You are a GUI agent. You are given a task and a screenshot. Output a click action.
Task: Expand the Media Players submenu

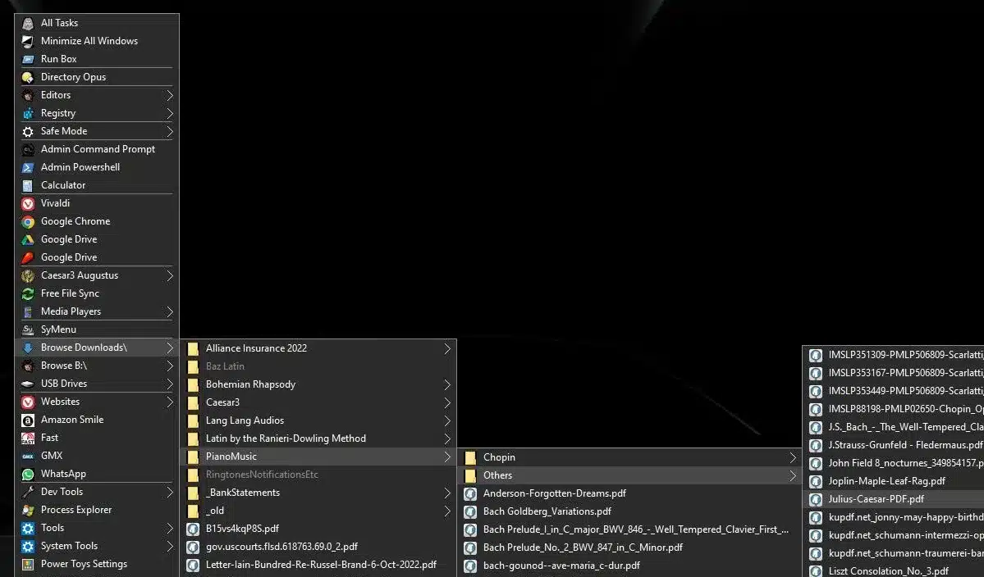[x=71, y=311]
